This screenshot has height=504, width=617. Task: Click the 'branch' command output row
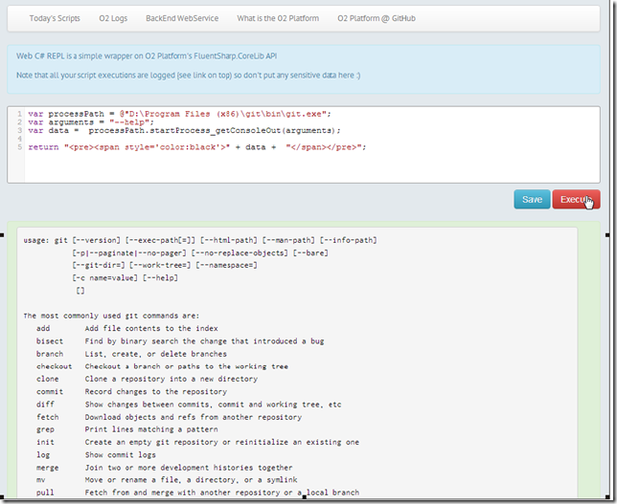(131, 354)
